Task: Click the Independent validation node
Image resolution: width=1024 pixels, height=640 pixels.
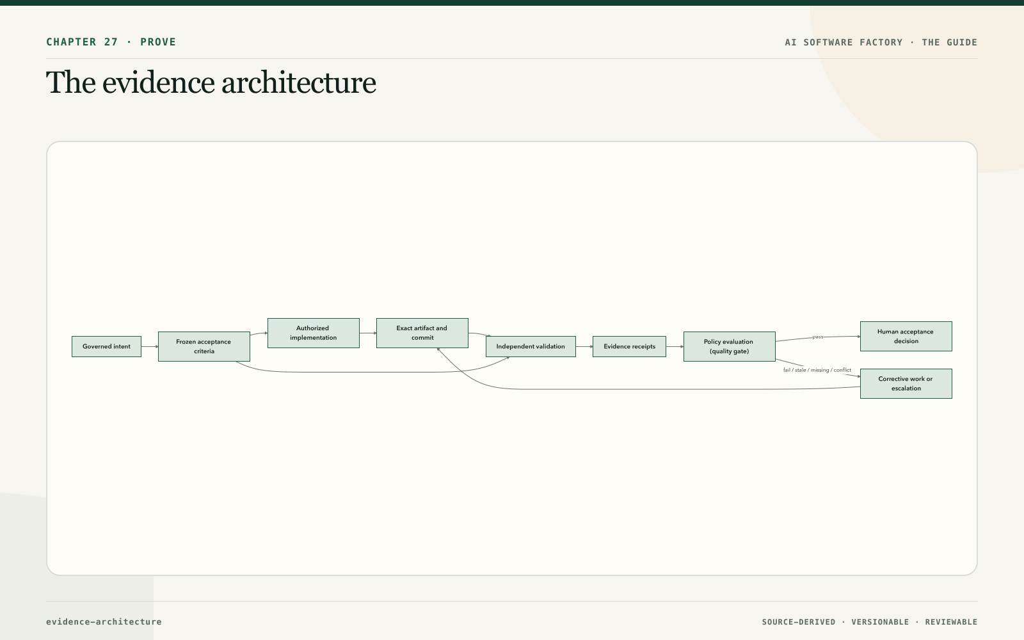Action: [531, 346]
